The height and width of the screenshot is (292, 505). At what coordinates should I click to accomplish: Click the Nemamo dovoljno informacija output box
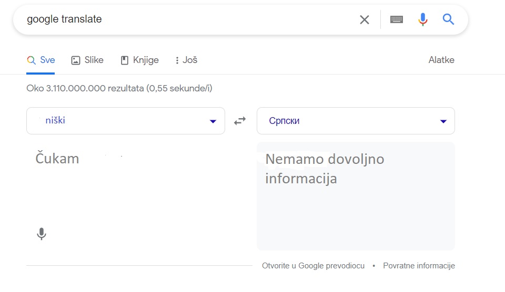(x=356, y=196)
